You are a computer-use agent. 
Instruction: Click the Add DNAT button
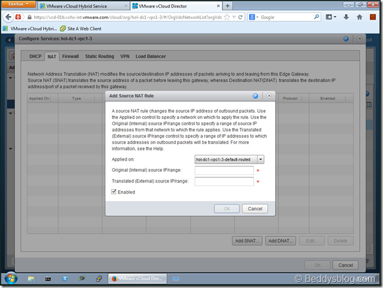click(281, 241)
